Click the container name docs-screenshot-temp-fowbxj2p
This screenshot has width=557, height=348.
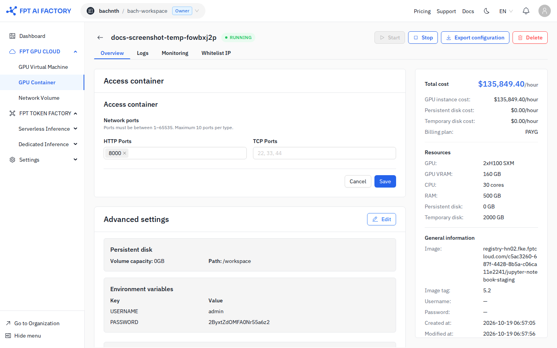(164, 38)
